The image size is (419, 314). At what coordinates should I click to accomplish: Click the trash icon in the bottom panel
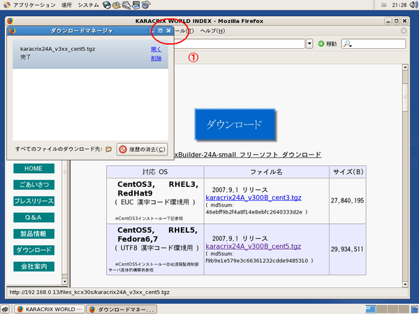[x=414, y=309]
